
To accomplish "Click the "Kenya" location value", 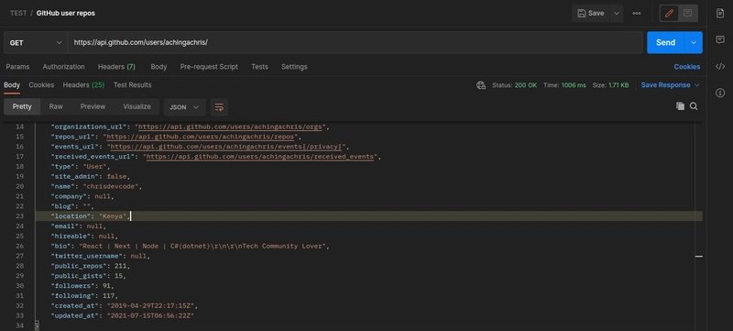I will click(113, 216).
